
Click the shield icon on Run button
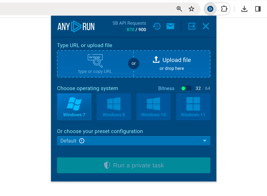click(x=107, y=165)
